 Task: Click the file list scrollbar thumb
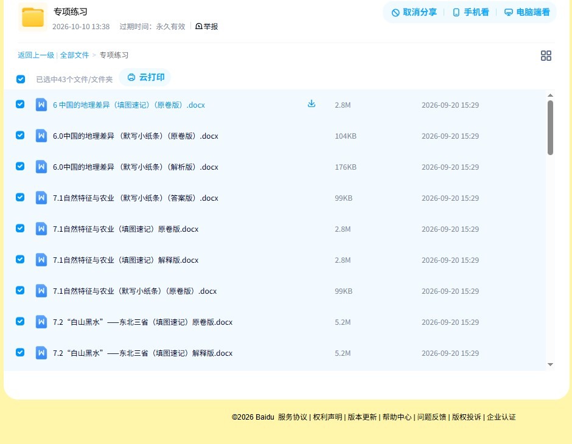point(550,128)
